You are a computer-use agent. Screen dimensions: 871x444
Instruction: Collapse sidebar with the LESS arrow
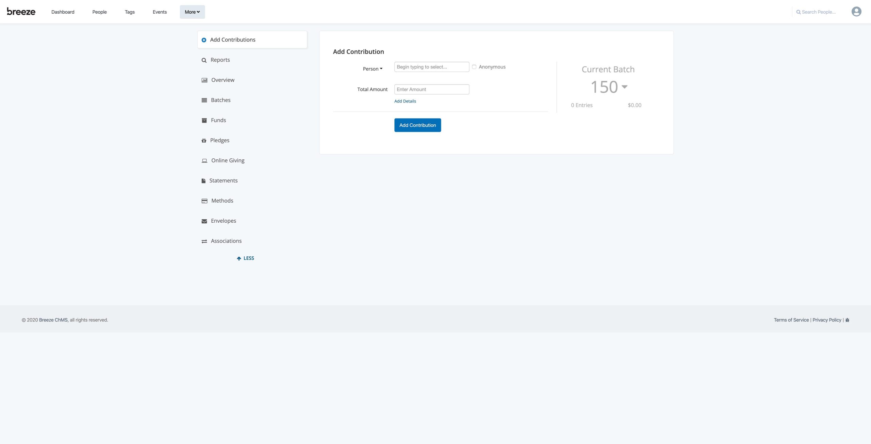(x=245, y=258)
